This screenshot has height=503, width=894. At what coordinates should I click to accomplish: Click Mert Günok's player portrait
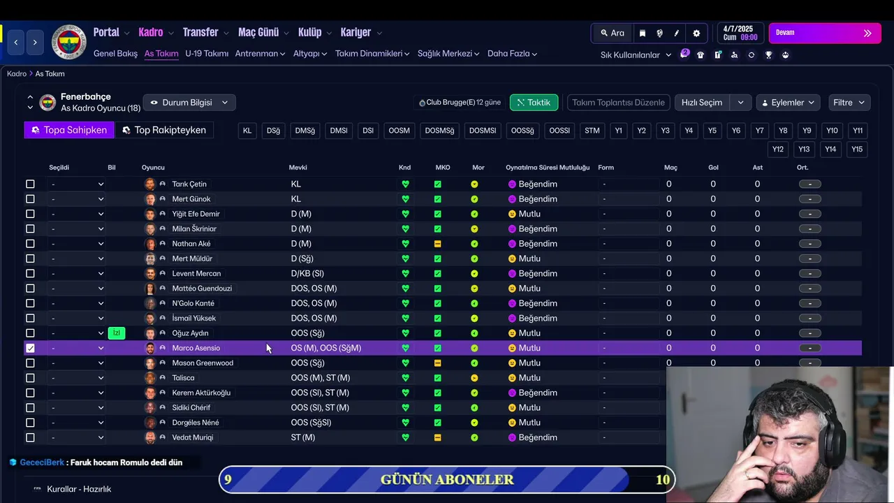(149, 199)
